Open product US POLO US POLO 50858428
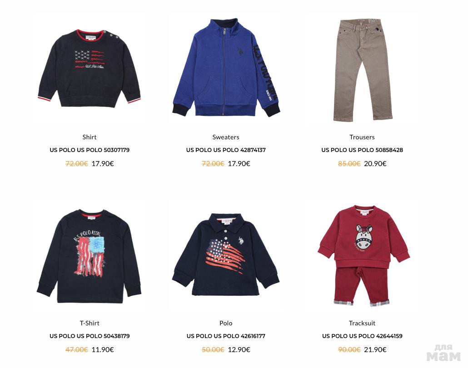The image size is (468, 368). coord(362,150)
